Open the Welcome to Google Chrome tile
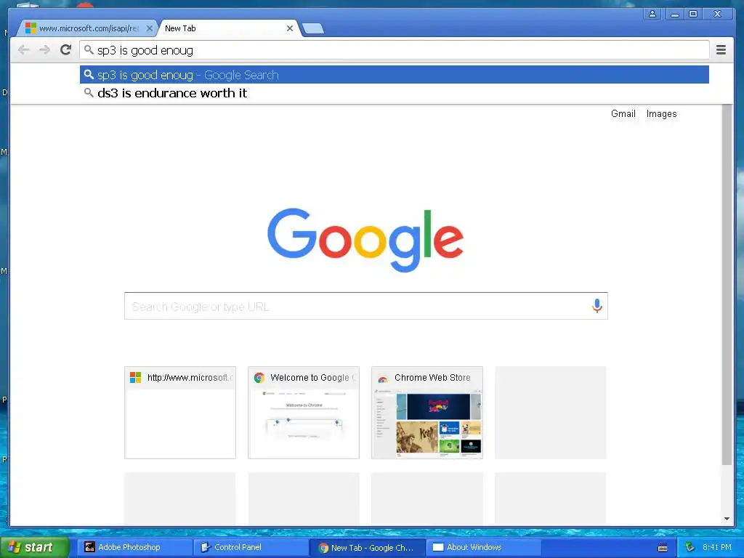The height and width of the screenshot is (558, 744). click(304, 413)
